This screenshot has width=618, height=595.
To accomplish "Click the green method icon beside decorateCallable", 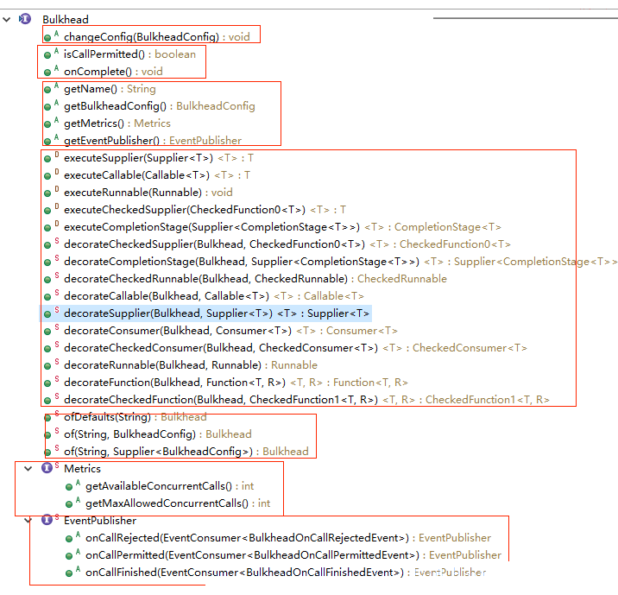I will tap(47, 297).
